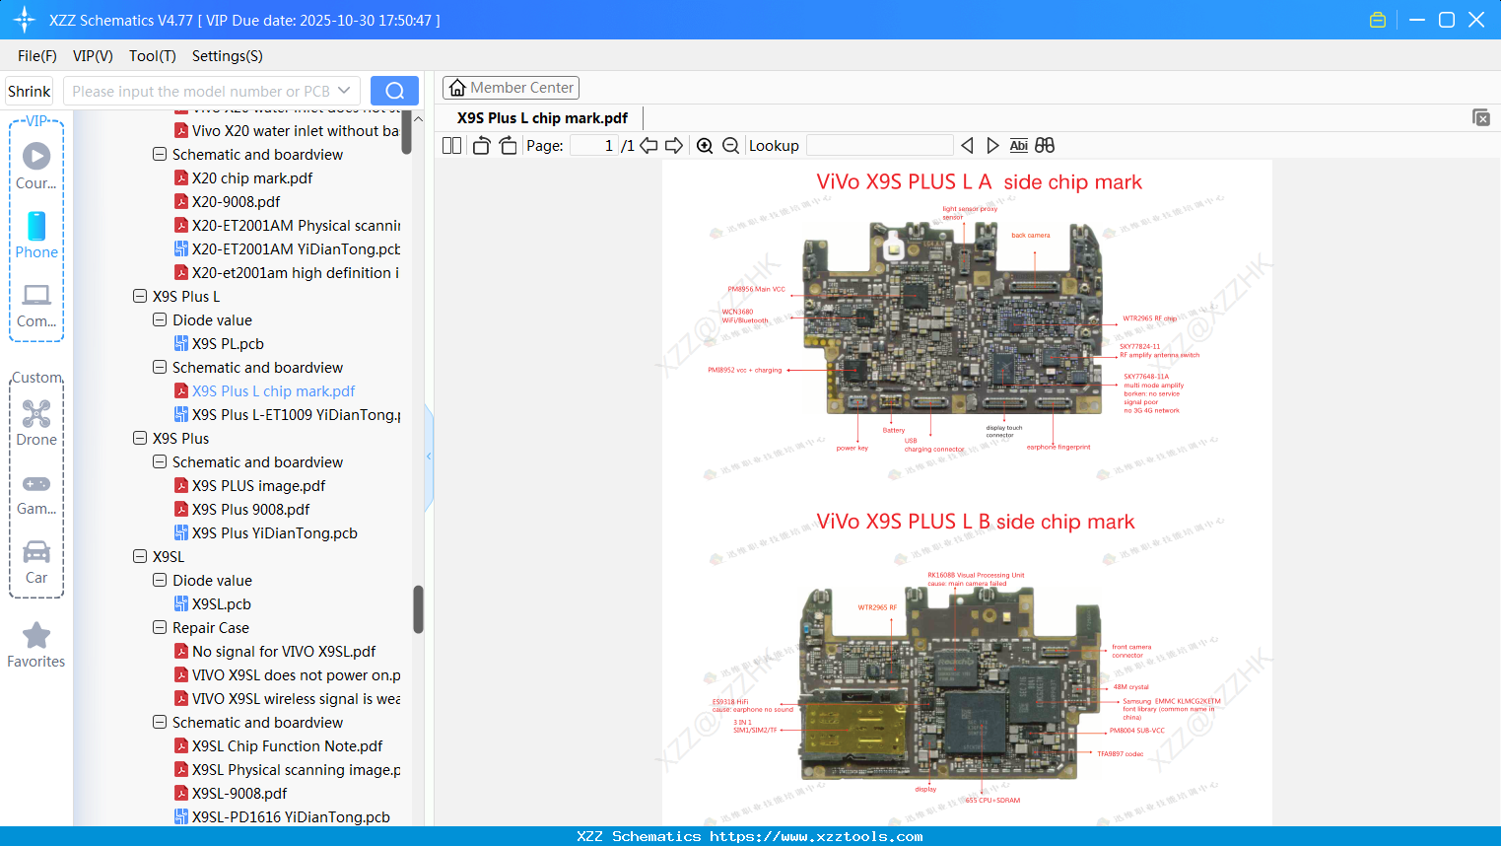Collapse Schematic and boardview under X9S Plus
1501x846 pixels.
pyautogui.click(x=160, y=462)
